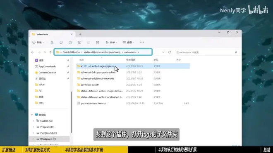Image resolution: width=273 pixels, height=153 pixels.
Task: Select the a1111-sd-webui-tagcomplete folder
Action: (x=133, y=66)
